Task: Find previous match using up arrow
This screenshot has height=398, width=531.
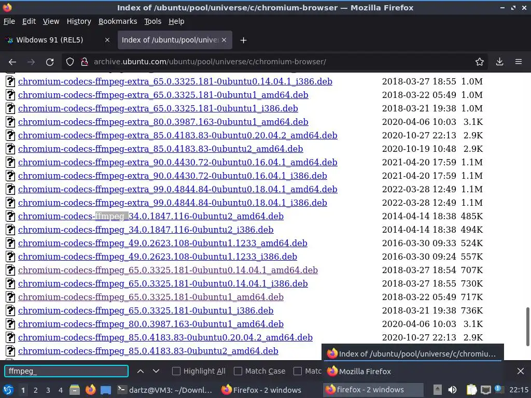Action: pyautogui.click(x=141, y=371)
